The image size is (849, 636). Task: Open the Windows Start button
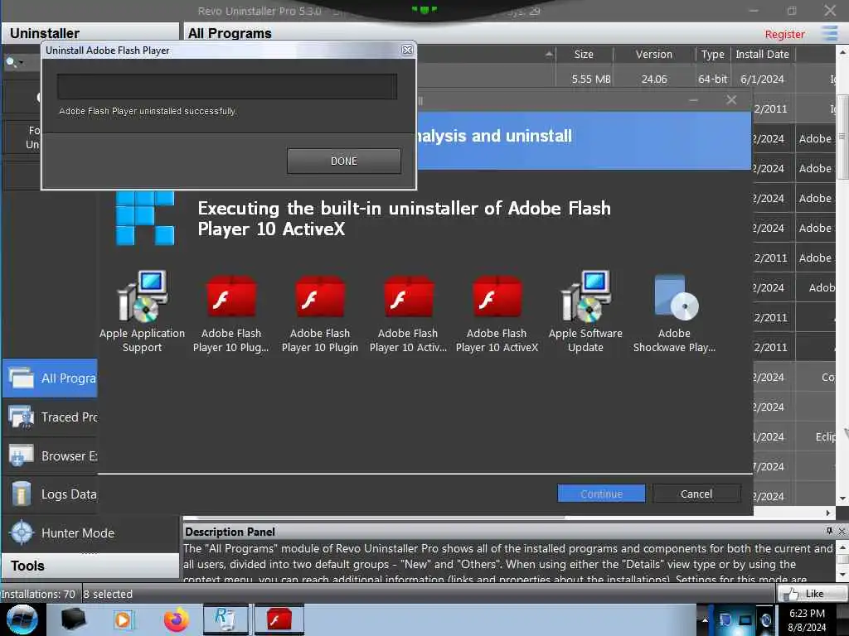(22, 619)
